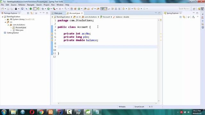
Task: Collapse the com.itsolutions package node
Action: (x=8, y=25)
